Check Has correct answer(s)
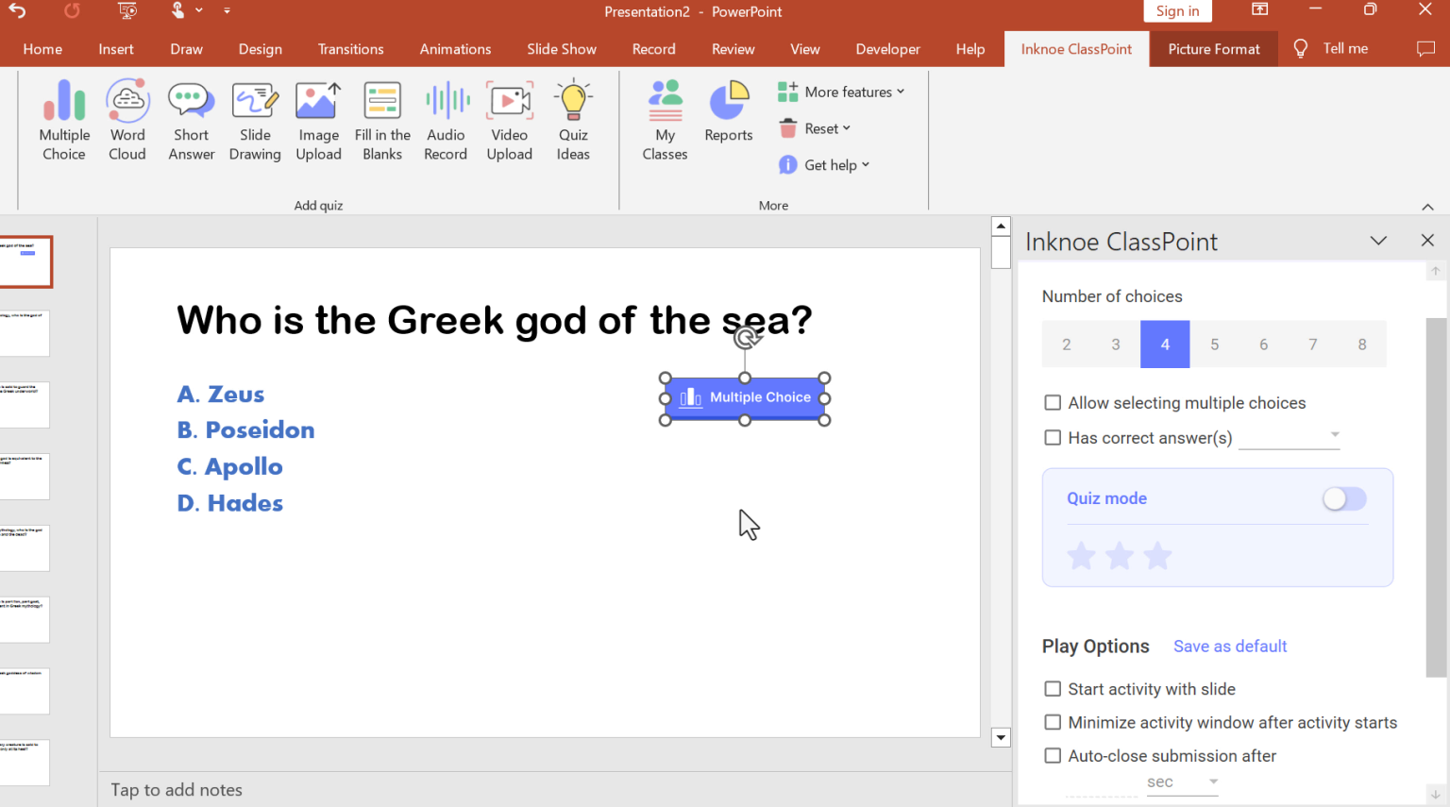This screenshot has height=807, width=1450. click(x=1053, y=437)
